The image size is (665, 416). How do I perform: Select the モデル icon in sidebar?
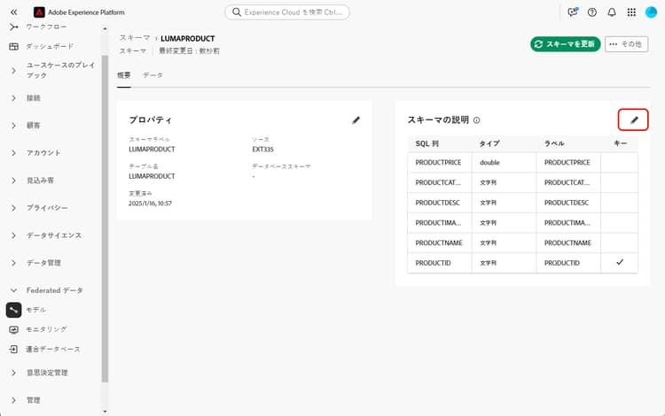click(13, 310)
